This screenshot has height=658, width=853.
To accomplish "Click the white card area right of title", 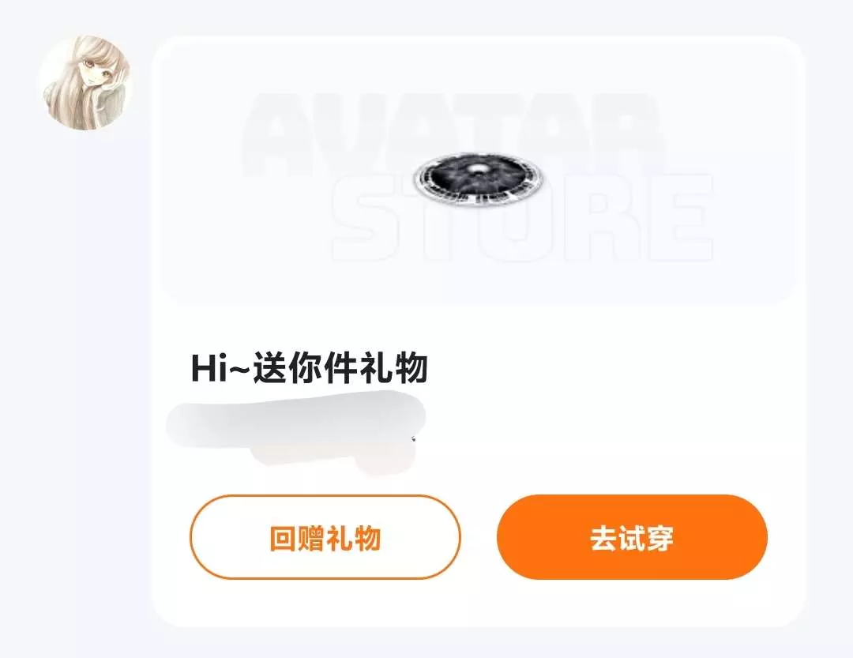I will (609, 367).
